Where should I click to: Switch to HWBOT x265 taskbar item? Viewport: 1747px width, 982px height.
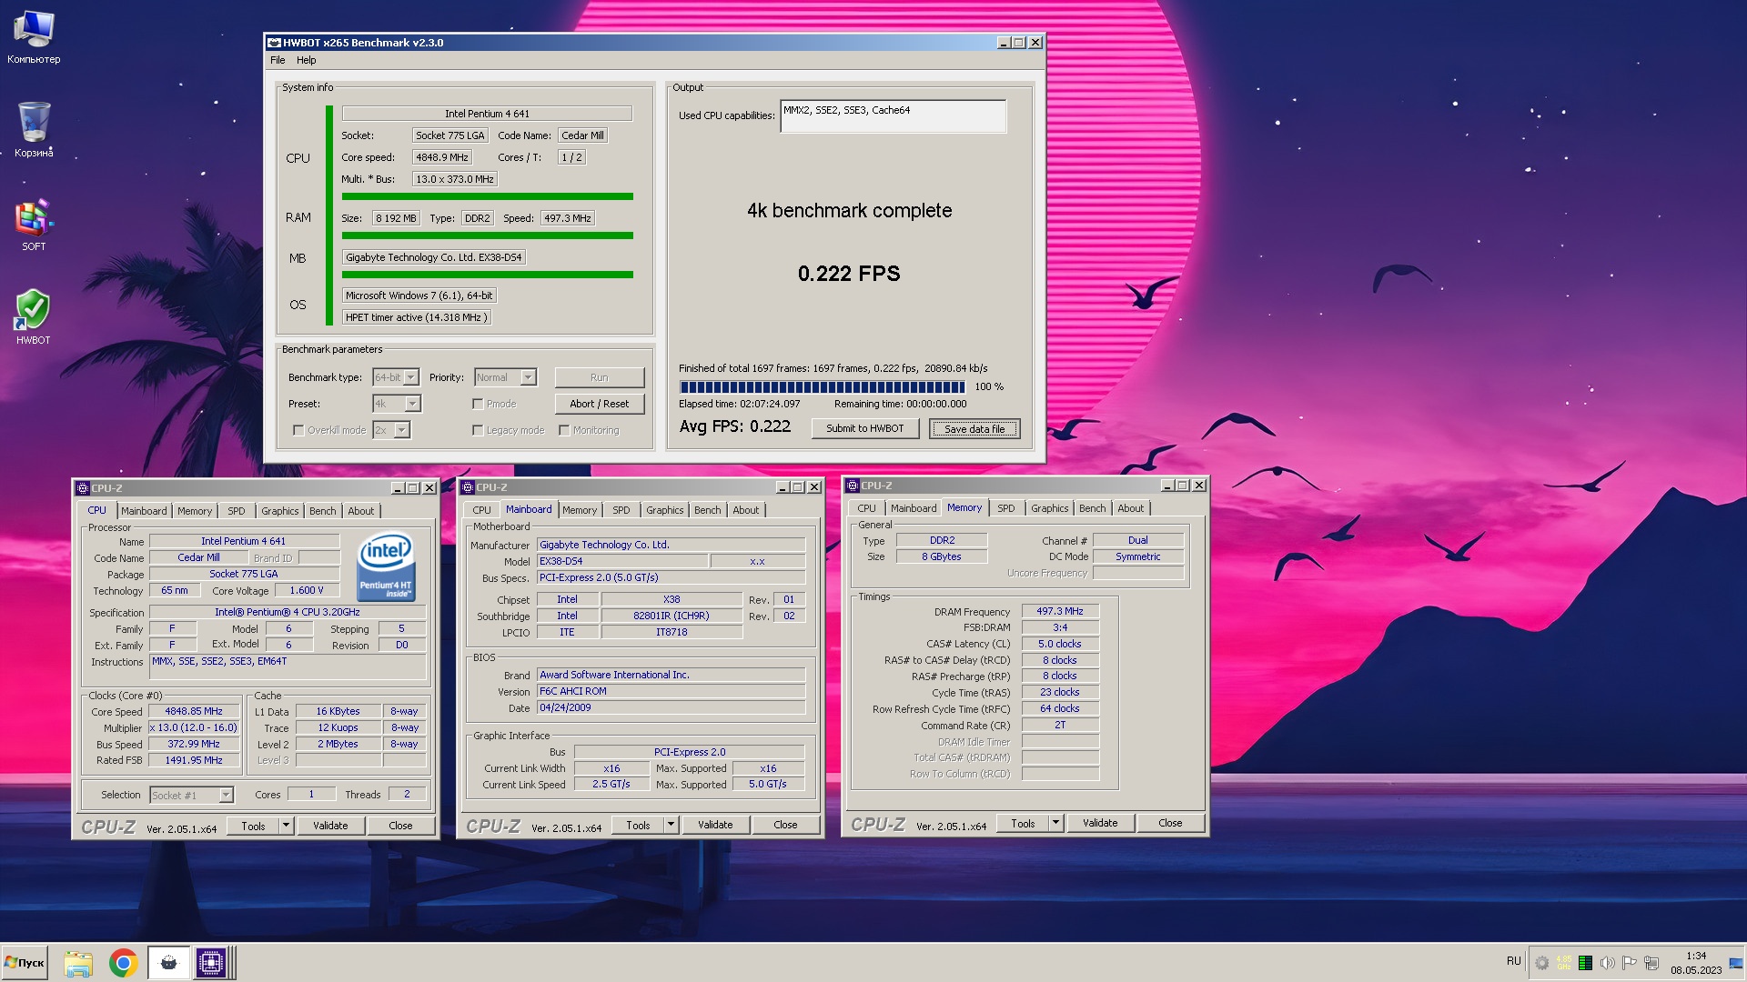168,963
